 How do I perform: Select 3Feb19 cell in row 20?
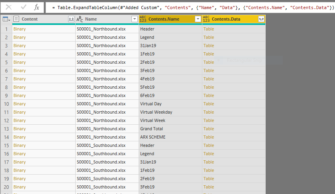[x=170, y=187]
